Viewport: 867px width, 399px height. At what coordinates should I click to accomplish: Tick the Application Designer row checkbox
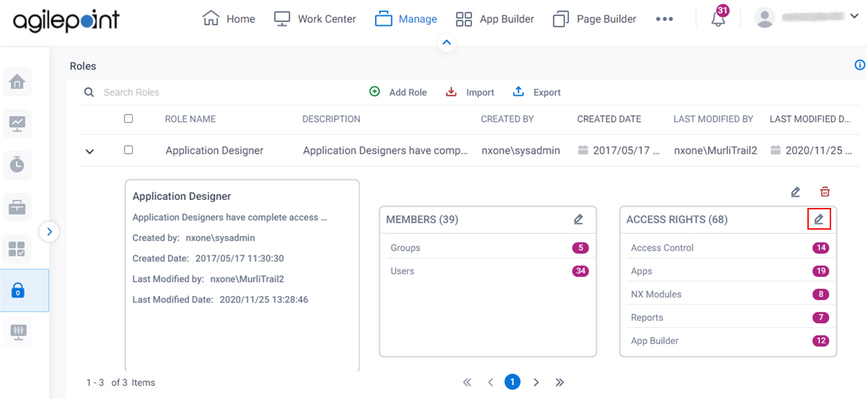coord(129,150)
